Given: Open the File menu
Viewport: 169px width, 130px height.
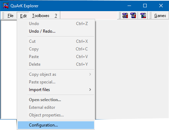Looking at the screenshot, I should [x=10, y=16].
